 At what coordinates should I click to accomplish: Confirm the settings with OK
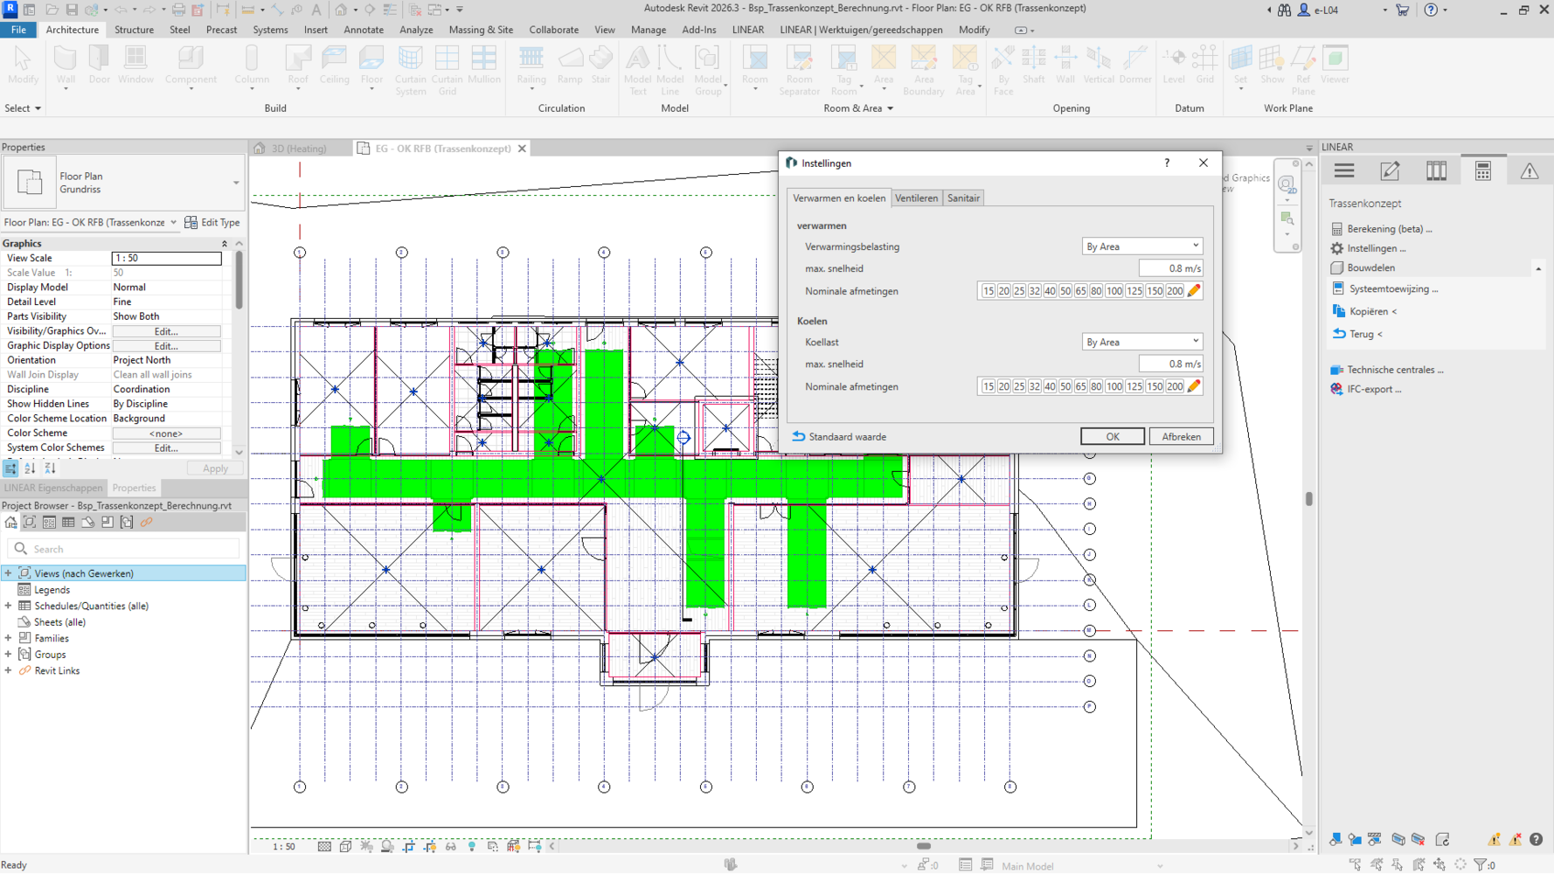pyautogui.click(x=1112, y=436)
